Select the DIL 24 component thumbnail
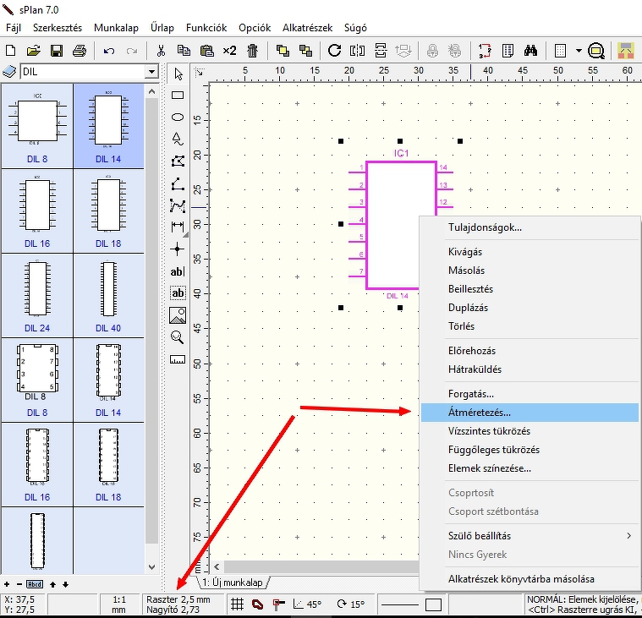This screenshot has width=642, height=618. pos(37,296)
